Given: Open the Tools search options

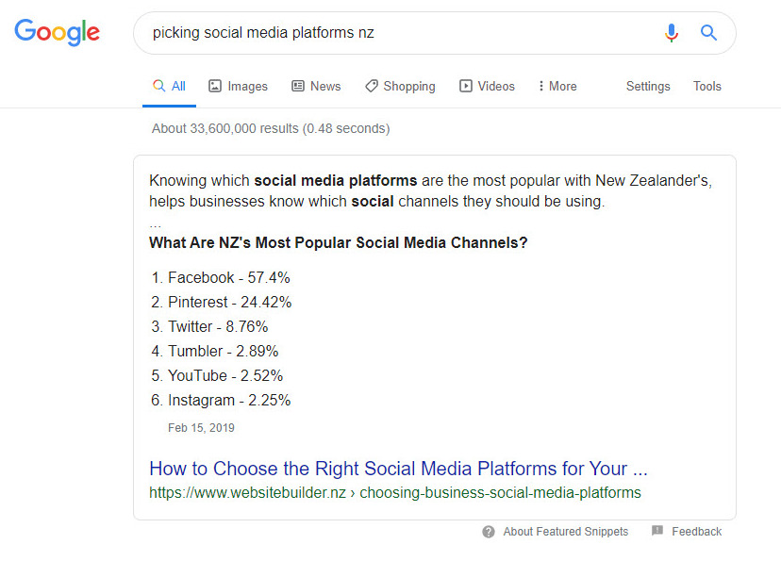Looking at the screenshot, I should pos(707,86).
